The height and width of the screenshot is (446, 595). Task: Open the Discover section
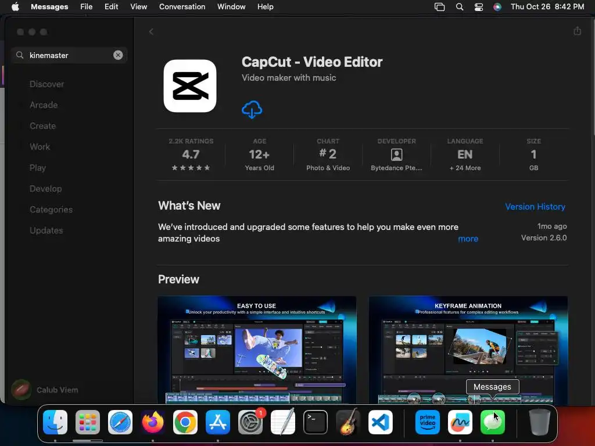(46, 84)
